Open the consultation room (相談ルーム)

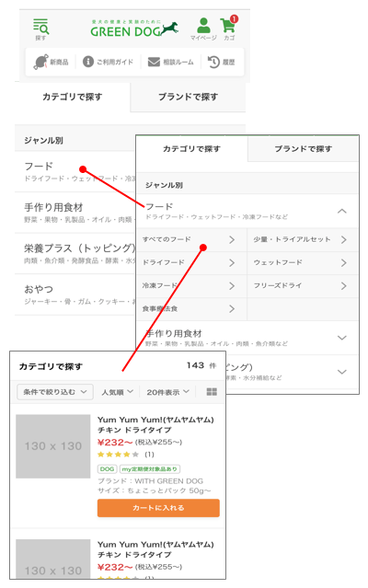tap(170, 62)
